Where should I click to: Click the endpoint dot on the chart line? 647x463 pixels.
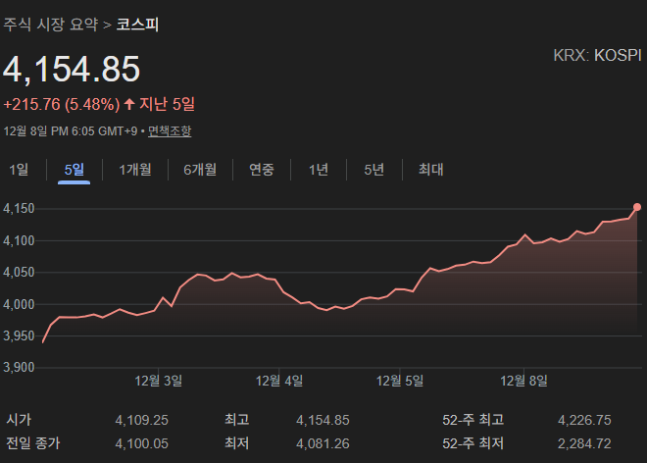[x=637, y=207]
